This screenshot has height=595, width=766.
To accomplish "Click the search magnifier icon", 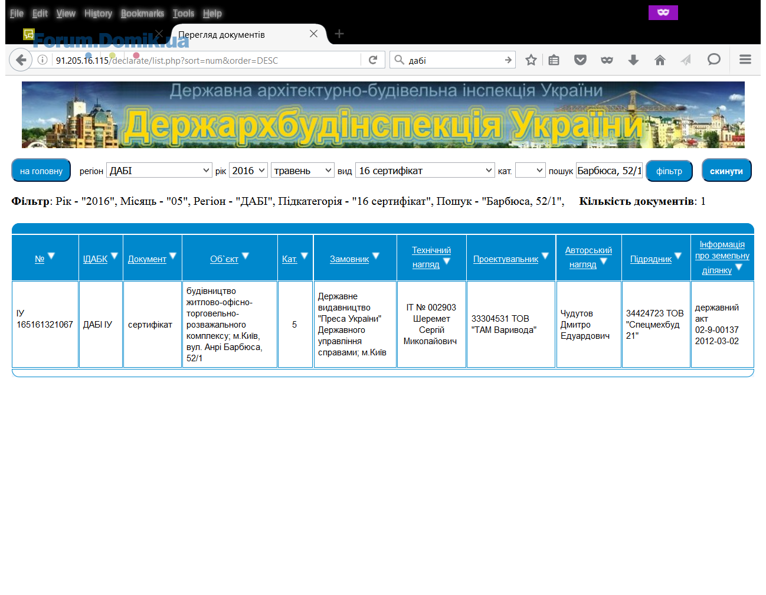I will [400, 60].
